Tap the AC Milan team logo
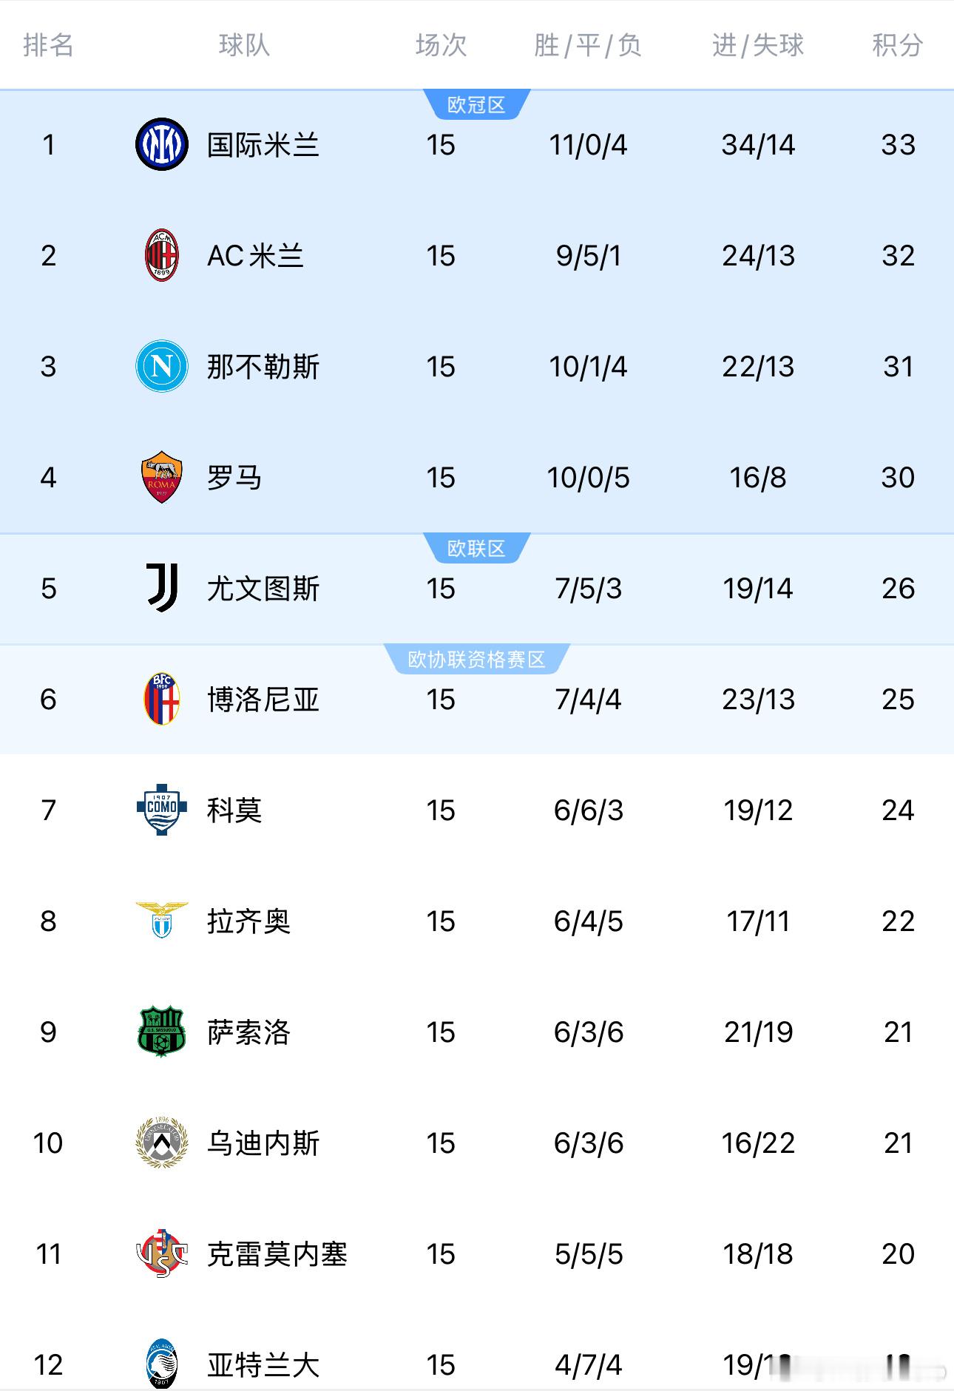Viewport: 954px width, 1391px height. [161, 255]
